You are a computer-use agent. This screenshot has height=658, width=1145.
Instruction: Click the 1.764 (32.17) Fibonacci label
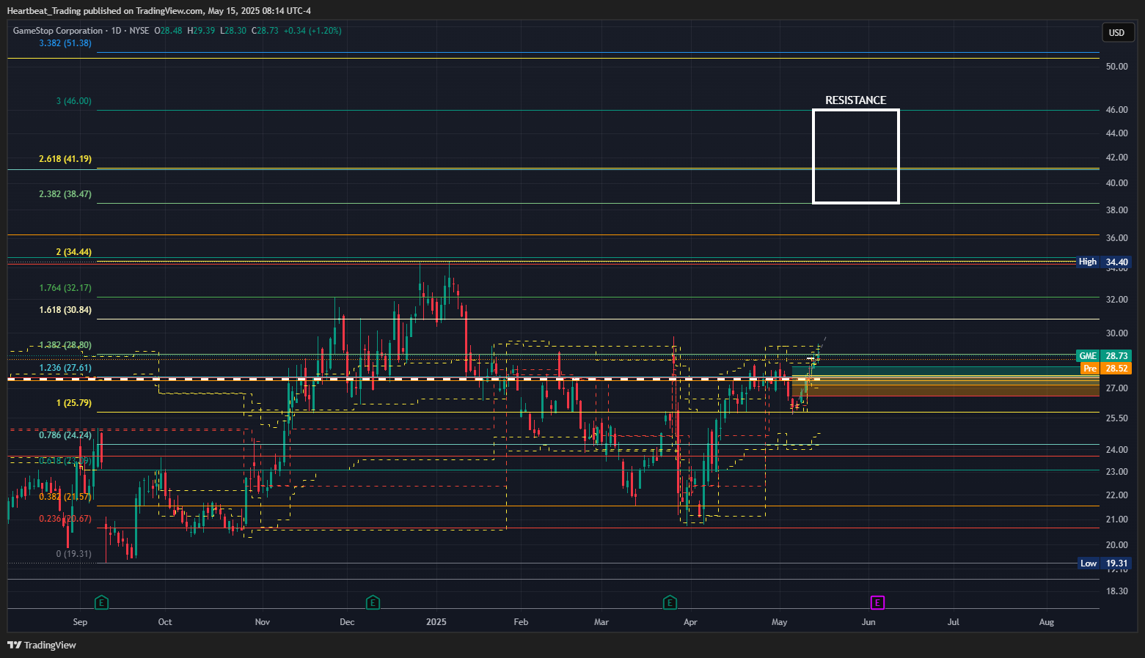[65, 288]
